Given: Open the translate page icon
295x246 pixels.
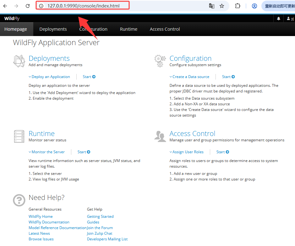Looking at the screenshot, I should pyautogui.click(x=212, y=6).
